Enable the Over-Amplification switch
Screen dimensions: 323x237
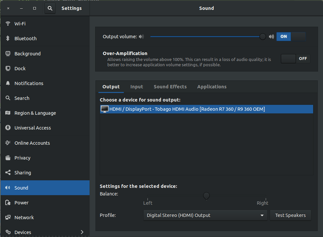(x=295, y=59)
